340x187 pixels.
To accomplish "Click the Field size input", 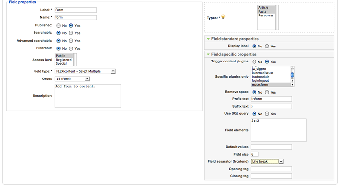I will click(255, 155).
